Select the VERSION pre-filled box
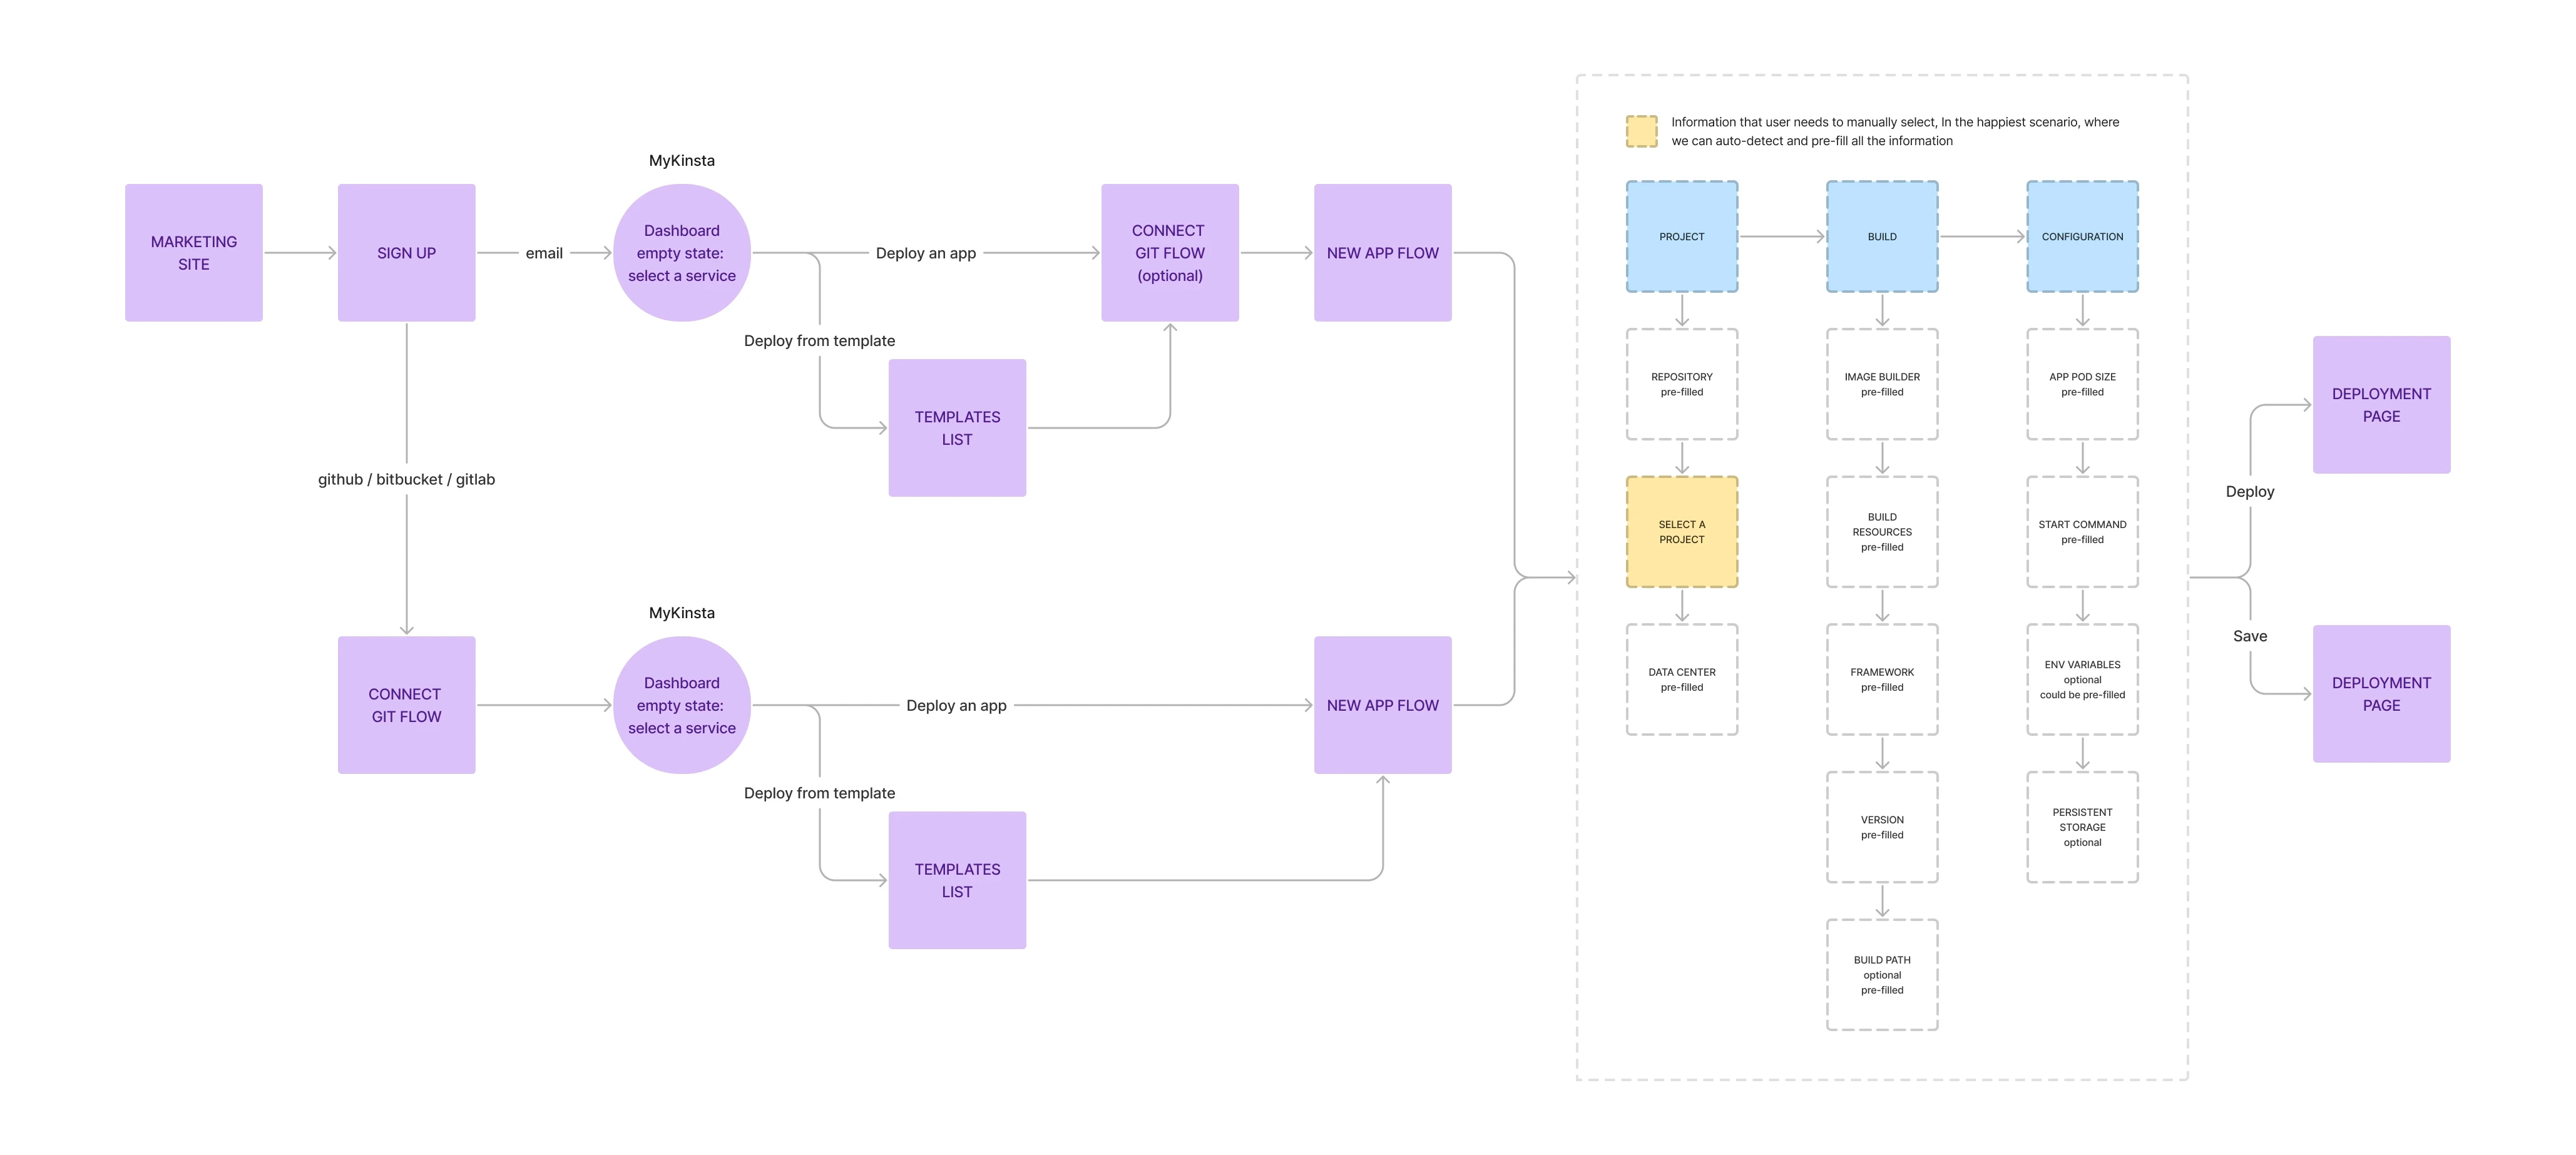2576x1155 pixels. (x=1882, y=827)
